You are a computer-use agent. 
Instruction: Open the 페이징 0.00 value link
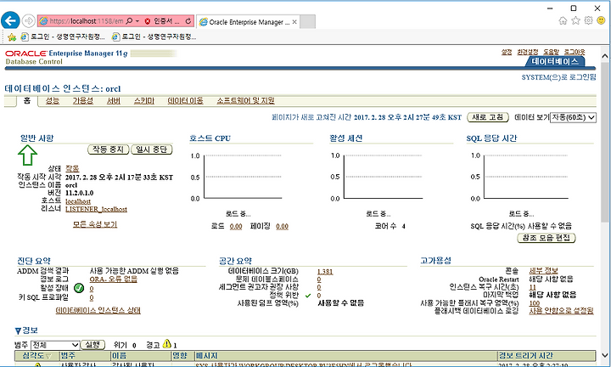click(282, 226)
